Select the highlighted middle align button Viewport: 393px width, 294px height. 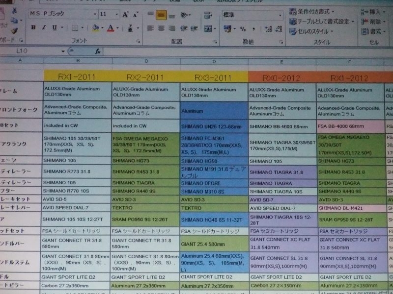[161, 15]
